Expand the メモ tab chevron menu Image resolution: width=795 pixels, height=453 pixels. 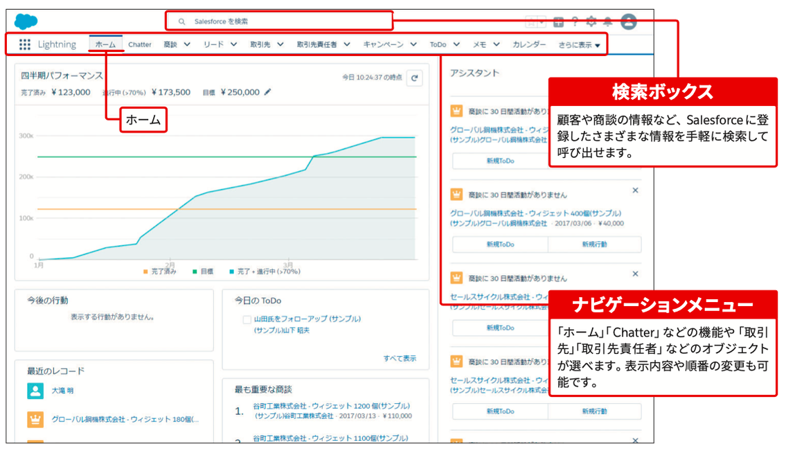[x=497, y=44]
